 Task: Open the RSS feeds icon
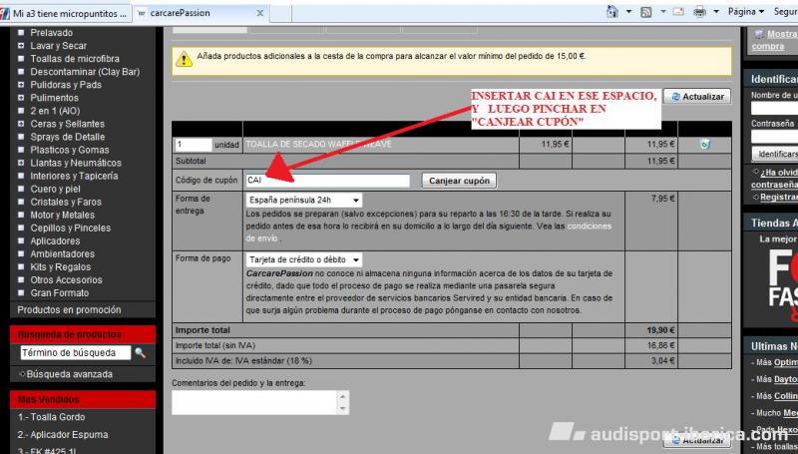pyautogui.click(x=645, y=12)
